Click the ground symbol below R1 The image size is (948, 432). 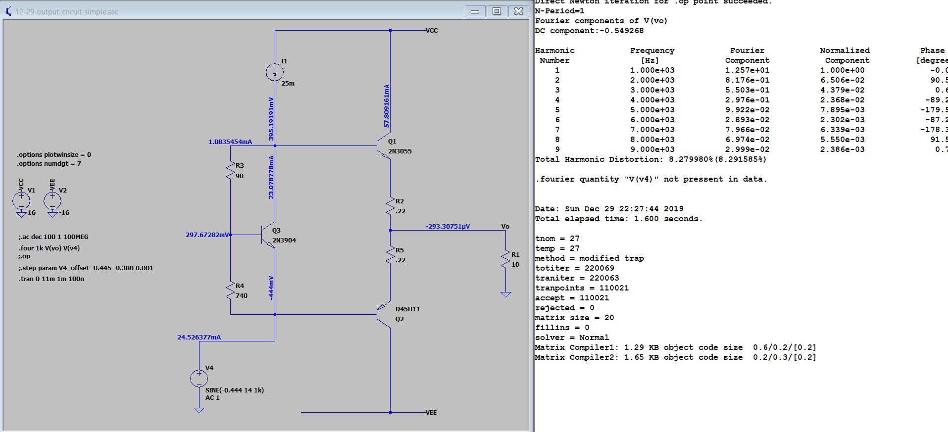[505, 294]
